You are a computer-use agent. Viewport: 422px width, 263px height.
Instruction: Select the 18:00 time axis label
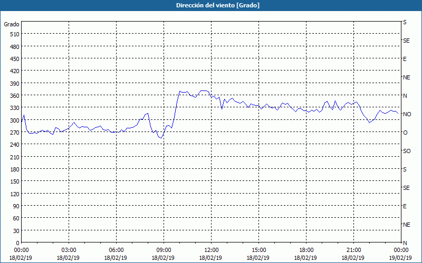306,250
